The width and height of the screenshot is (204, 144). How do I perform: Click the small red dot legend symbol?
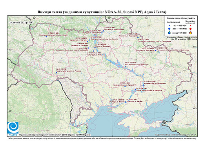pyautogui.click(x=191, y=25)
